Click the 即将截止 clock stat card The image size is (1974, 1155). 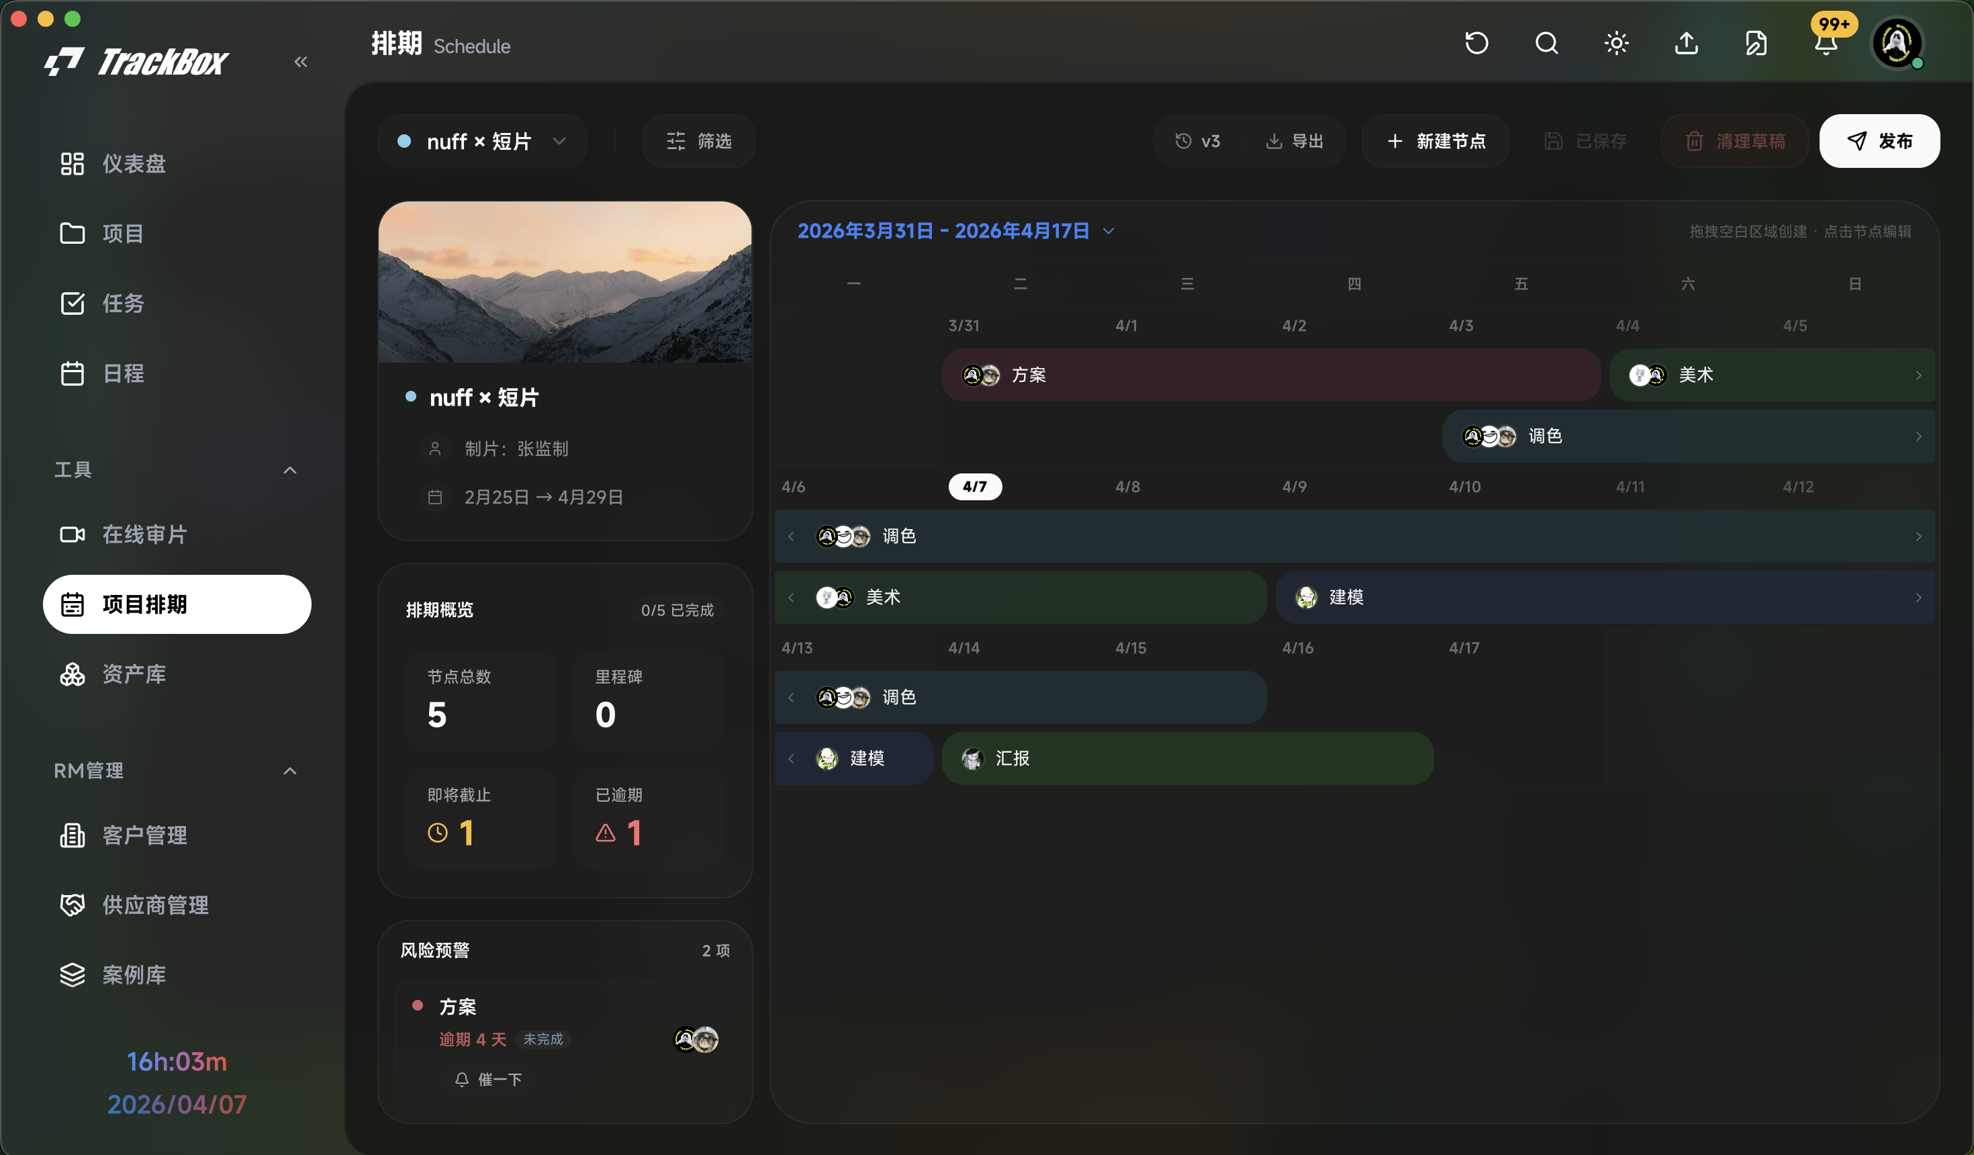pos(481,820)
